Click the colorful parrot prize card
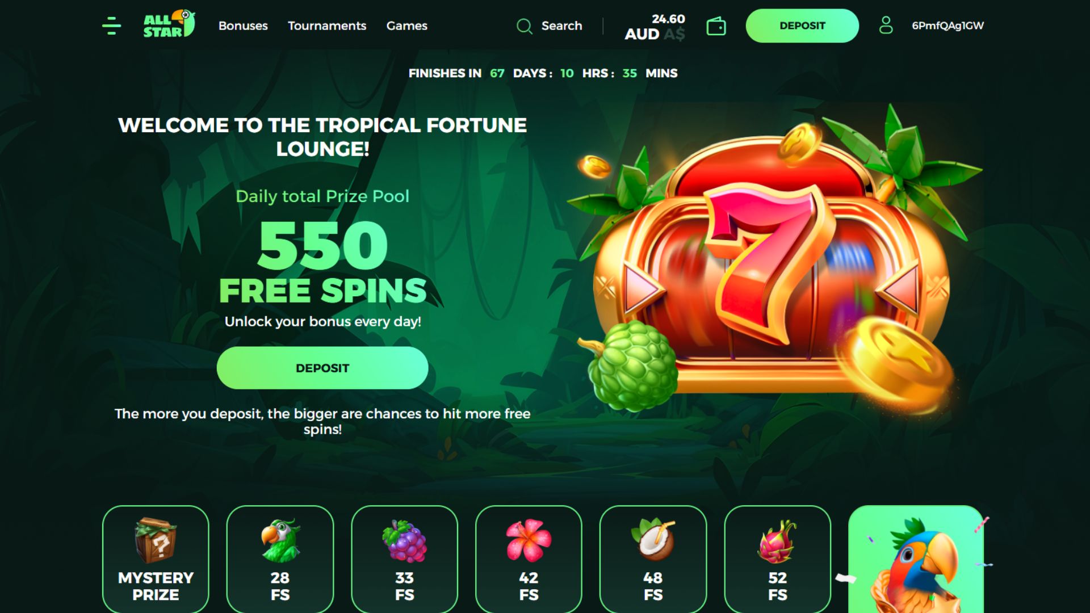Image resolution: width=1090 pixels, height=613 pixels. pyautogui.click(x=916, y=559)
